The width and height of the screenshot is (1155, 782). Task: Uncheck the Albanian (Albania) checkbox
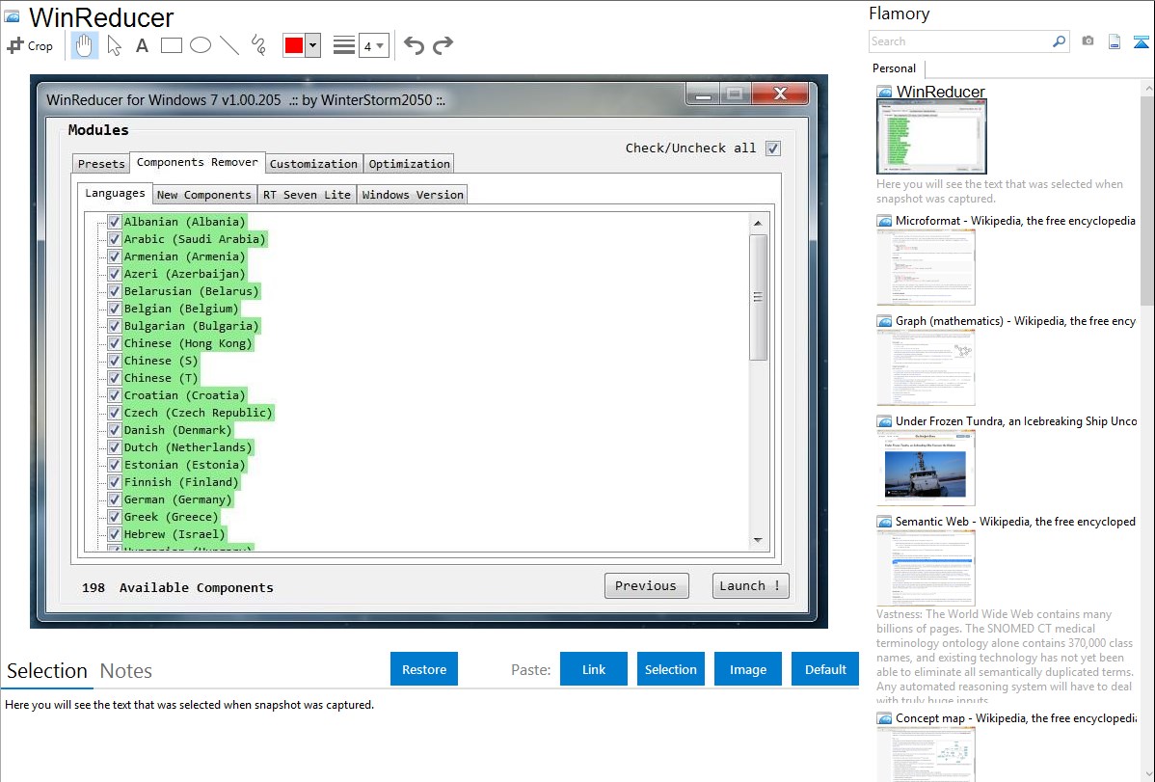[114, 221]
